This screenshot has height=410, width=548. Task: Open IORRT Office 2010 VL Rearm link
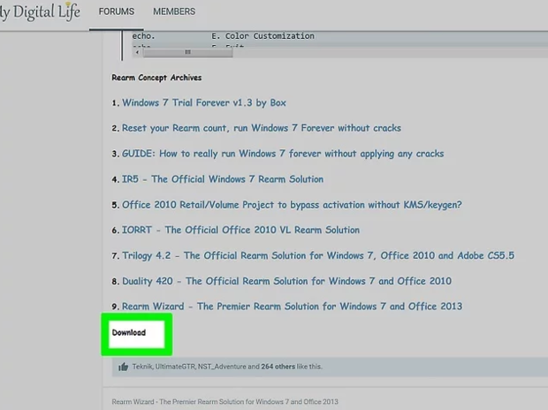pos(240,230)
